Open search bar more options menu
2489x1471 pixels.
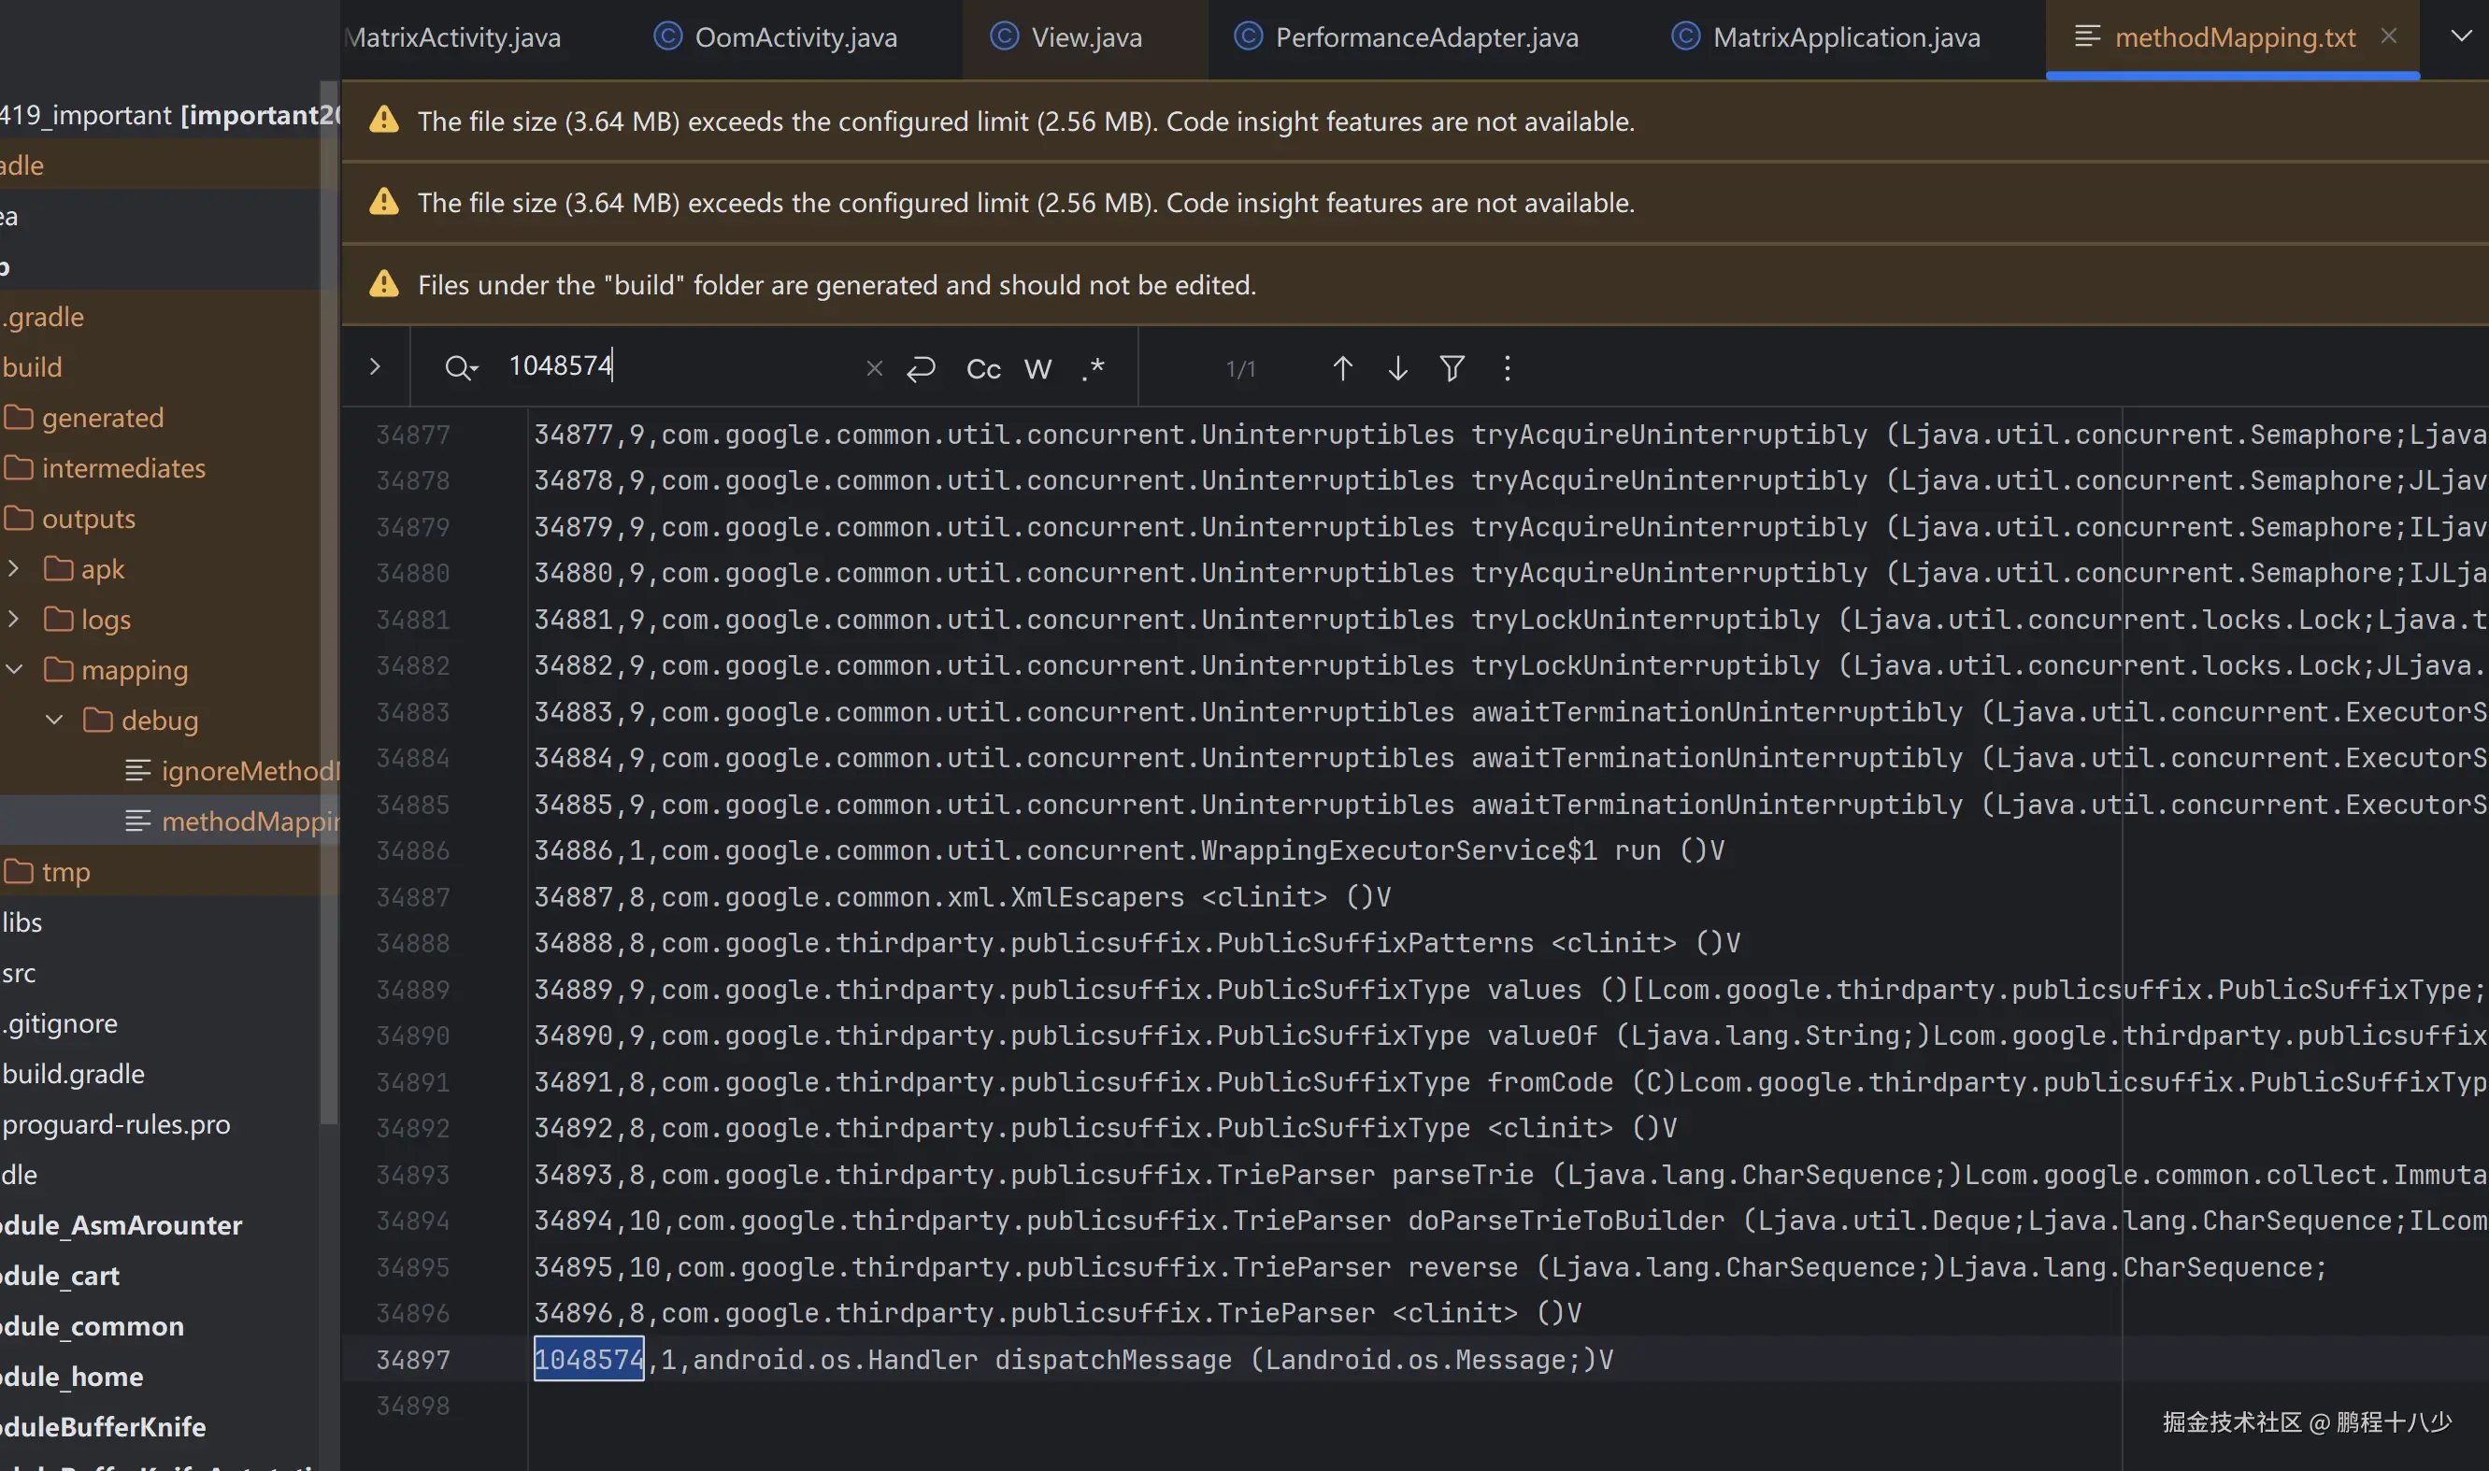click(1507, 369)
